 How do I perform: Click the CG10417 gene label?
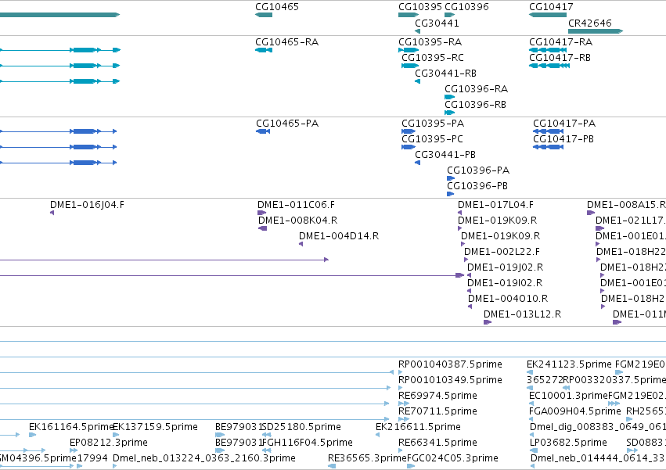[x=551, y=7]
